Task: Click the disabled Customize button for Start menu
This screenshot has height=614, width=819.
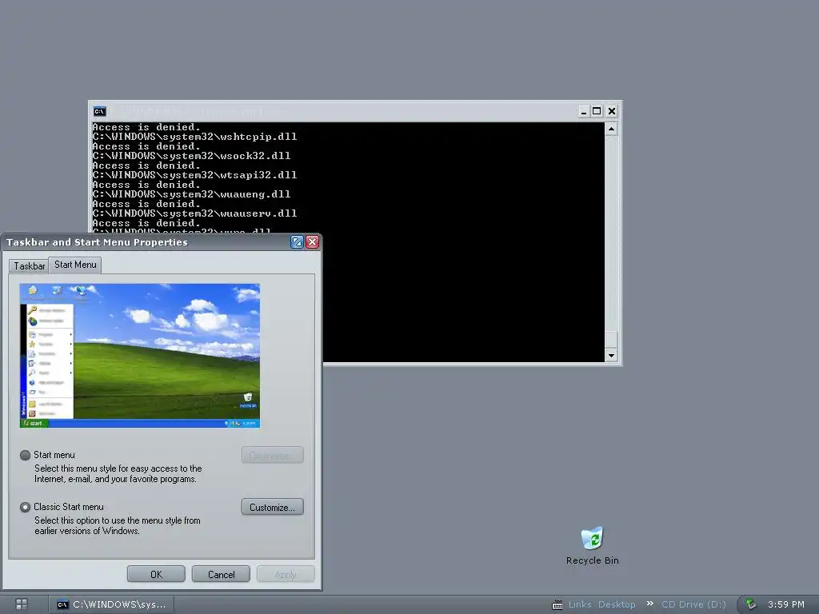Action: coord(272,455)
